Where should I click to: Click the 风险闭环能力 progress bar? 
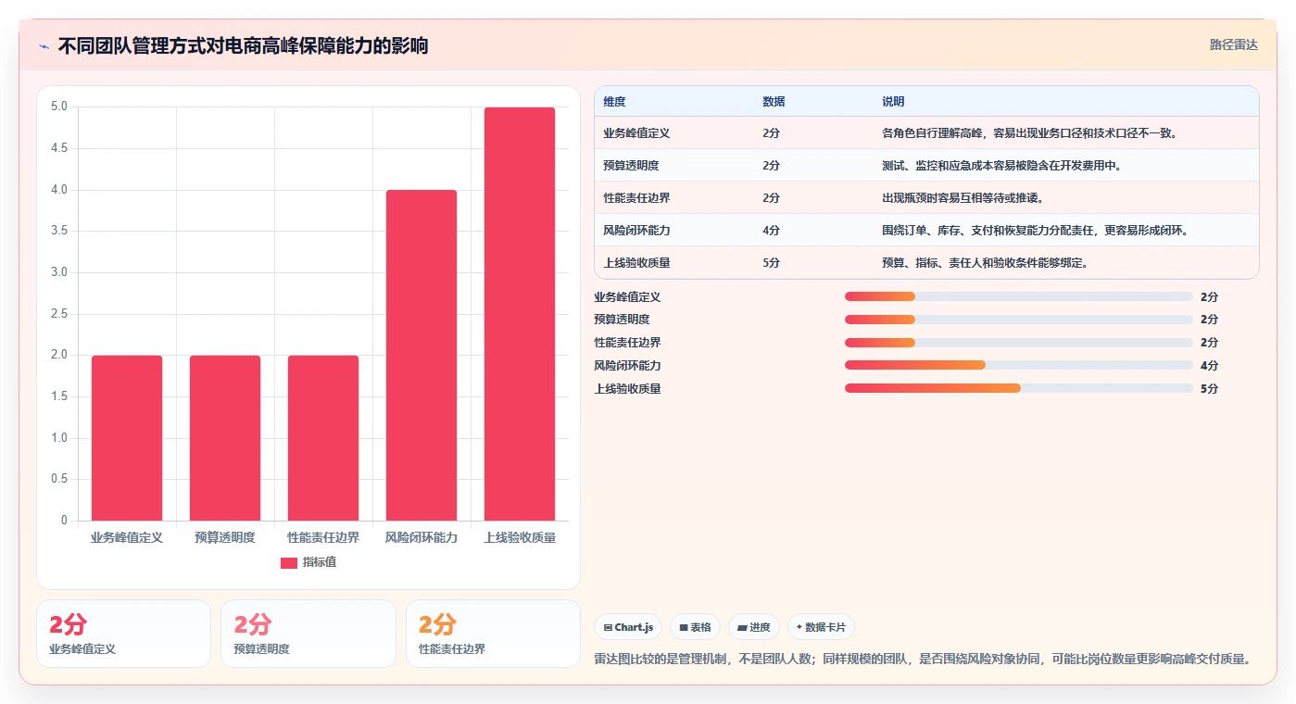point(1018,366)
